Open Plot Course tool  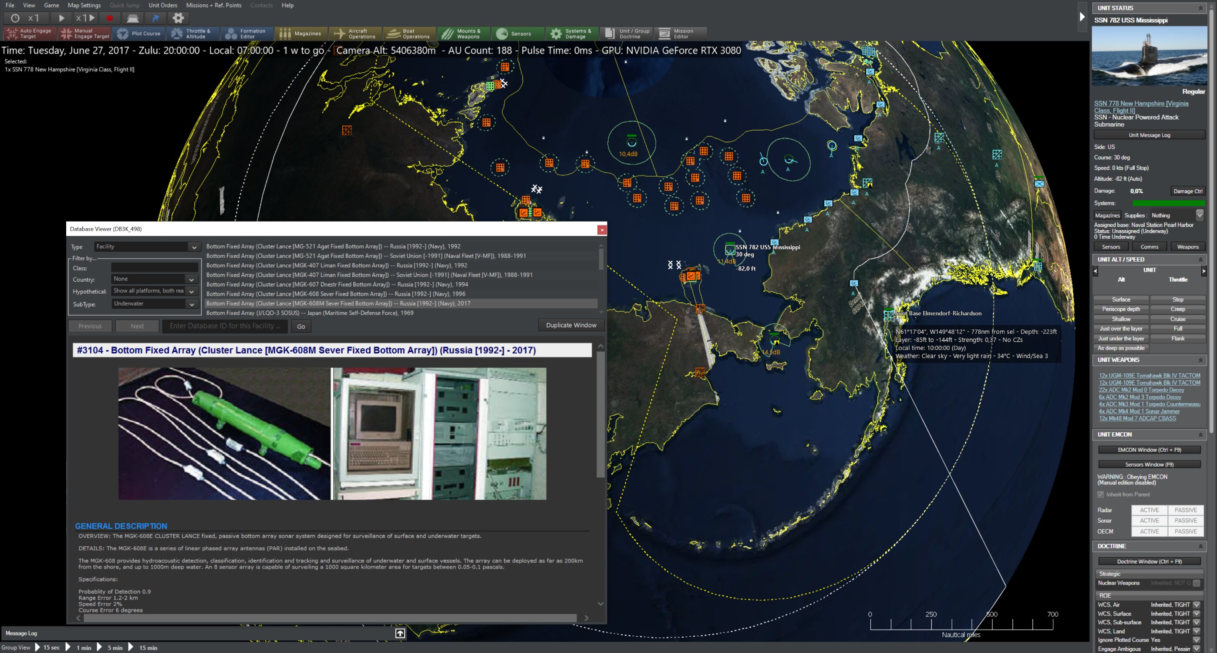(x=138, y=34)
